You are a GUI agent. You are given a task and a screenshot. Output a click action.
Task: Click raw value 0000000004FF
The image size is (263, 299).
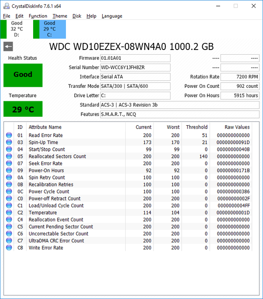click(x=234, y=206)
